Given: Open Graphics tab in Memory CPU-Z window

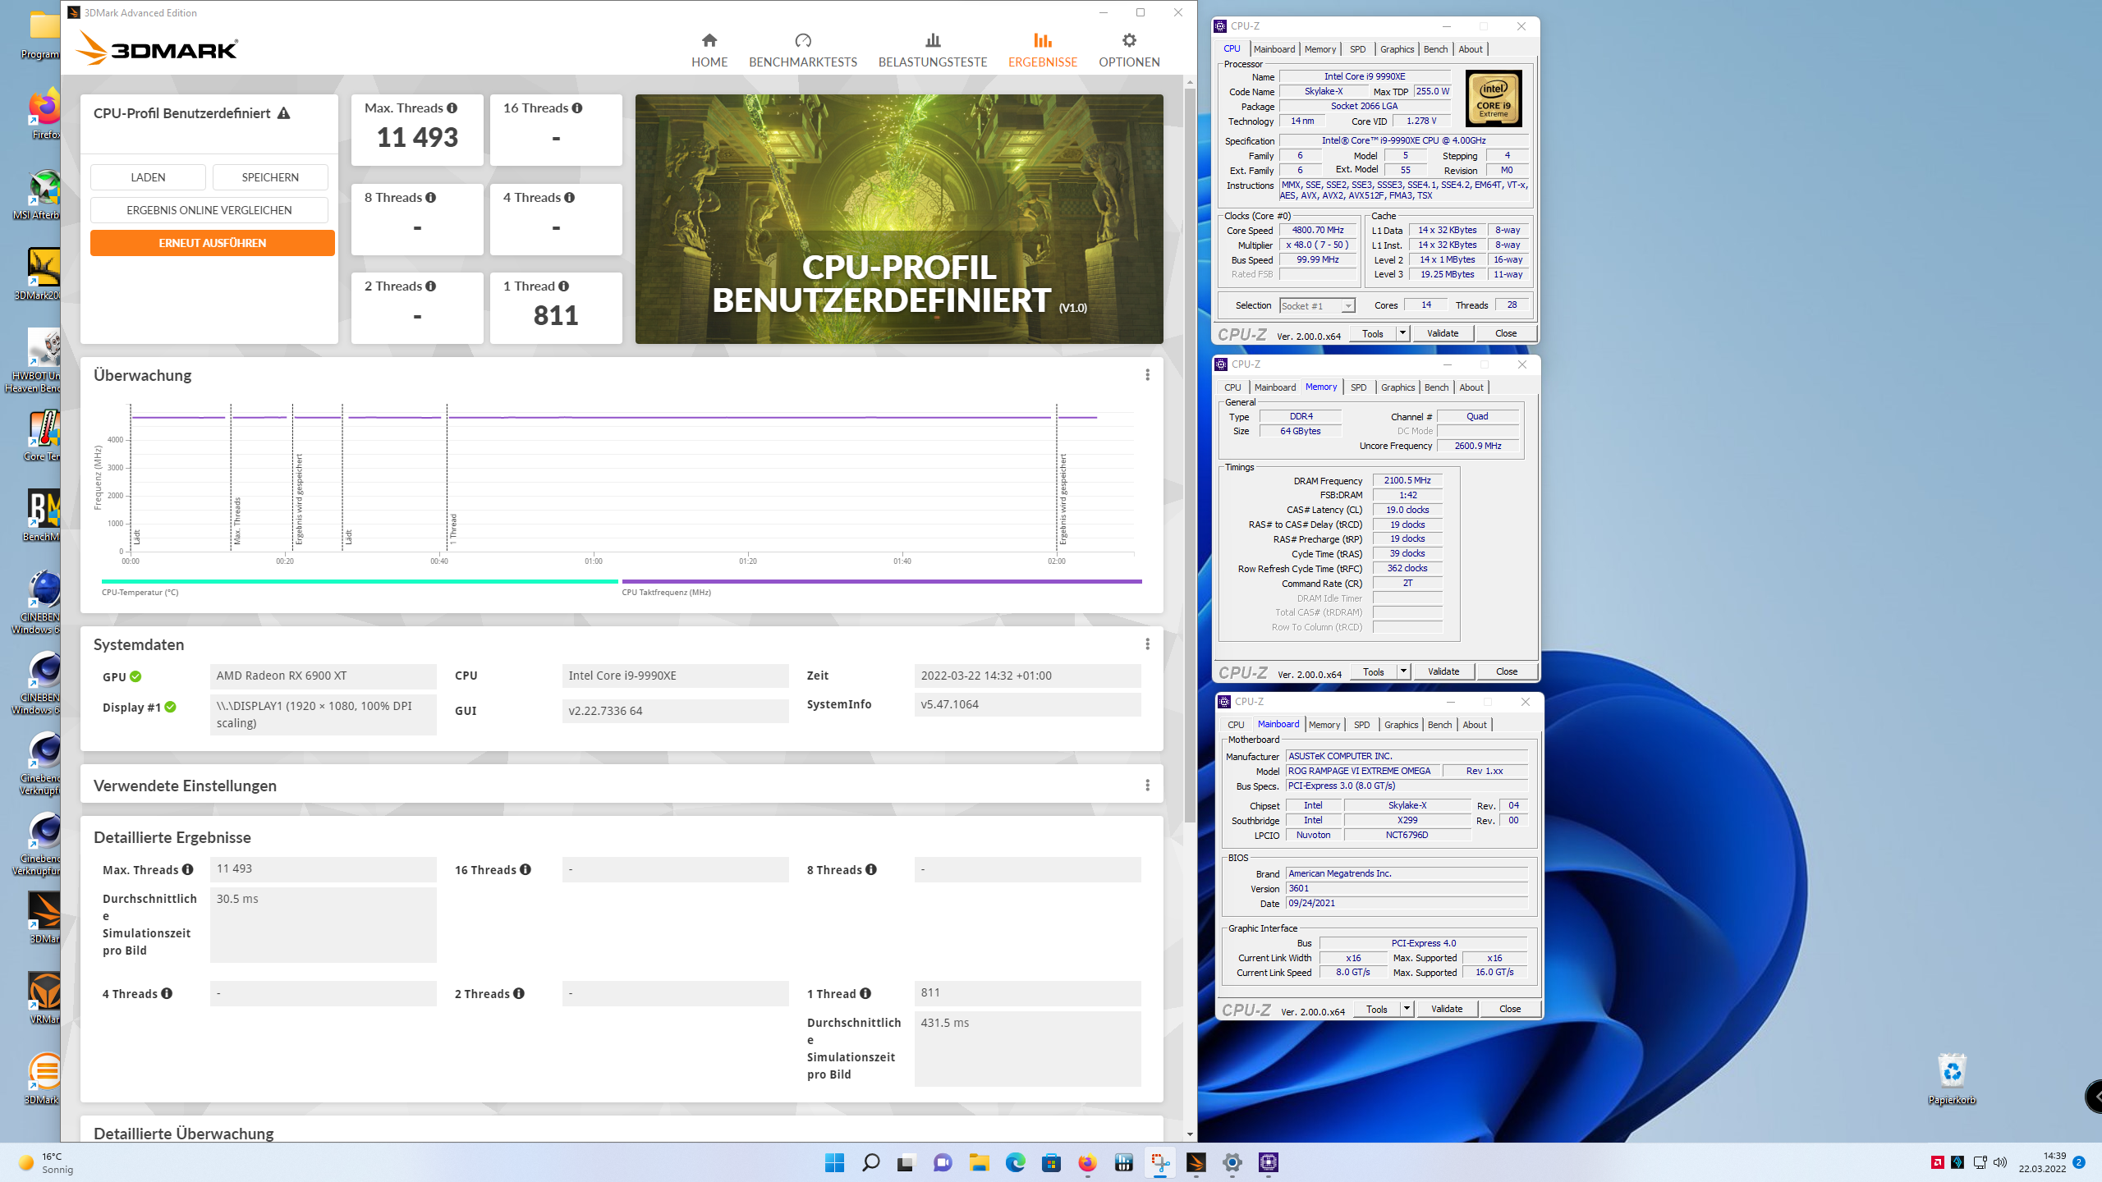Looking at the screenshot, I should 1398,387.
